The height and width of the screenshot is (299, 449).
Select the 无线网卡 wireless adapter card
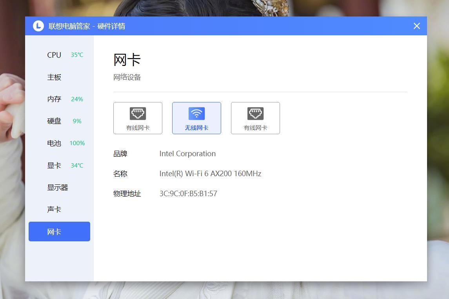coord(196,118)
